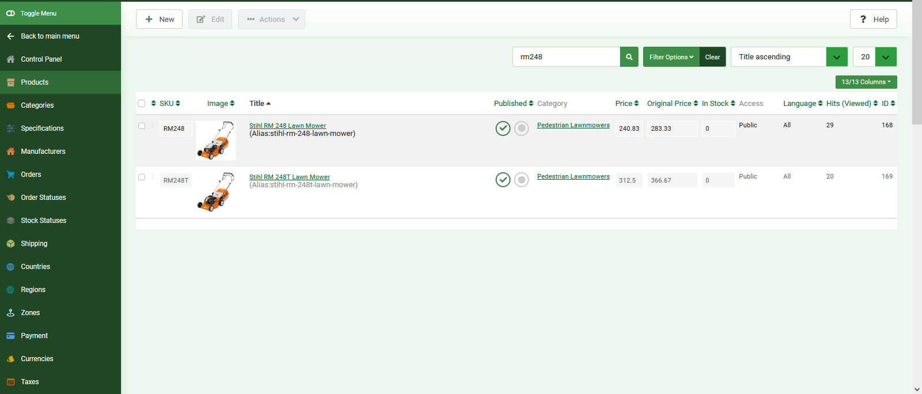This screenshot has width=922, height=394.
Task: Click the Orders cart icon
Action: tap(10, 175)
